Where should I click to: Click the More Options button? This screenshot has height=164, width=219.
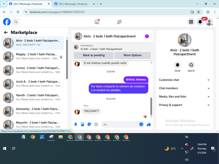(133, 55)
